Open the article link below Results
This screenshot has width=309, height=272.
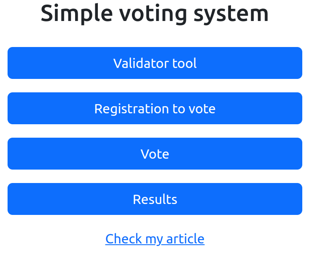[154, 238]
